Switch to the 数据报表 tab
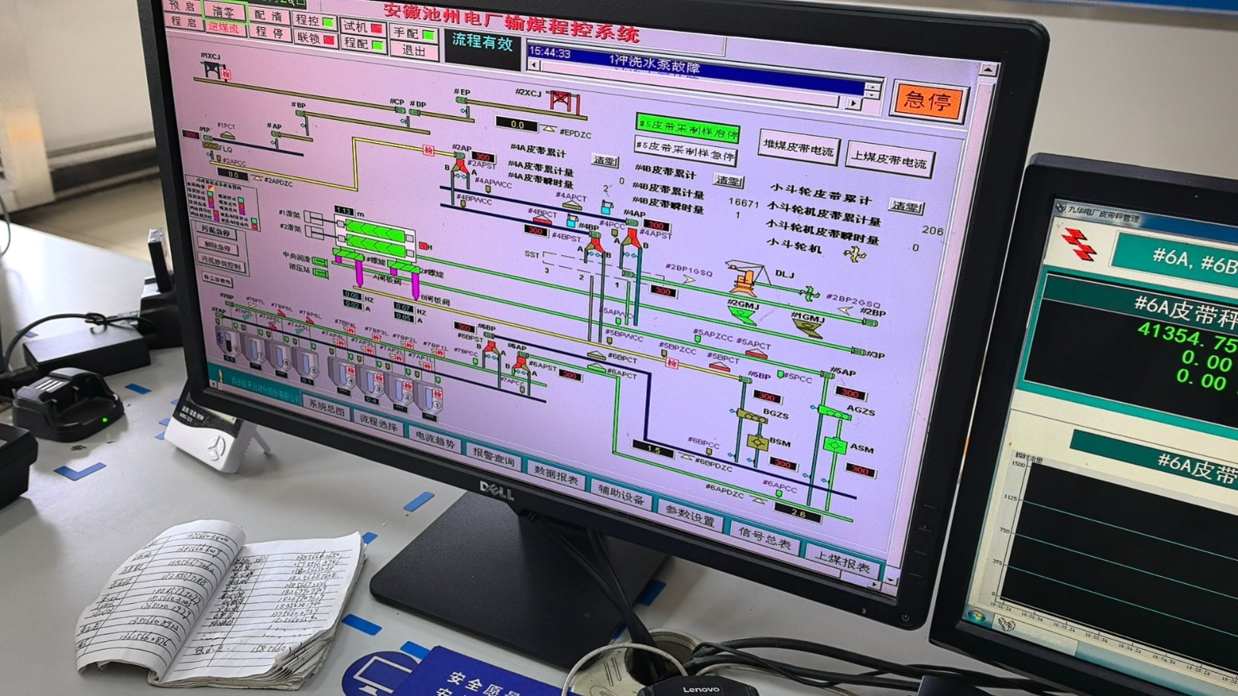Viewport: 1238px width, 696px height. click(556, 477)
